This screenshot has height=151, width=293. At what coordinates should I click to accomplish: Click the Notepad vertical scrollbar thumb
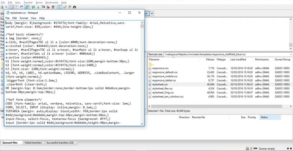(142, 26)
